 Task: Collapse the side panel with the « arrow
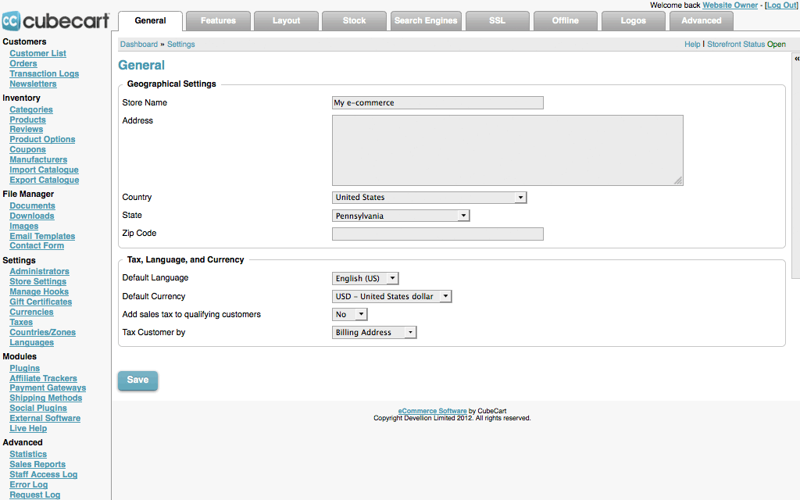click(x=796, y=59)
